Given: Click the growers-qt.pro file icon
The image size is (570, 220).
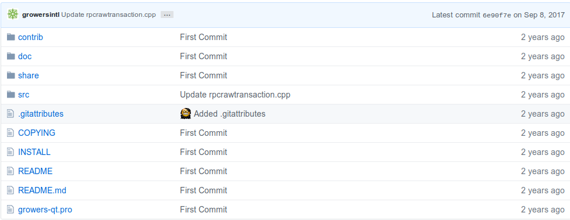Looking at the screenshot, I should [10, 210].
